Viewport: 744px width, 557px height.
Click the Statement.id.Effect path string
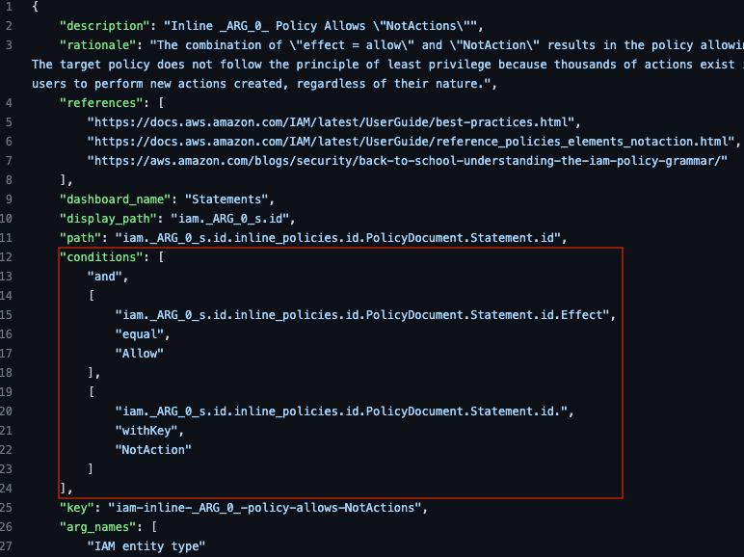362,315
